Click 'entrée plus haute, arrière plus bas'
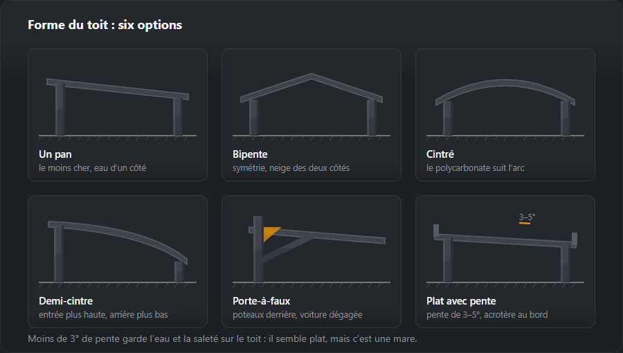The width and height of the screenshot is (623, 353). point(103,315)
